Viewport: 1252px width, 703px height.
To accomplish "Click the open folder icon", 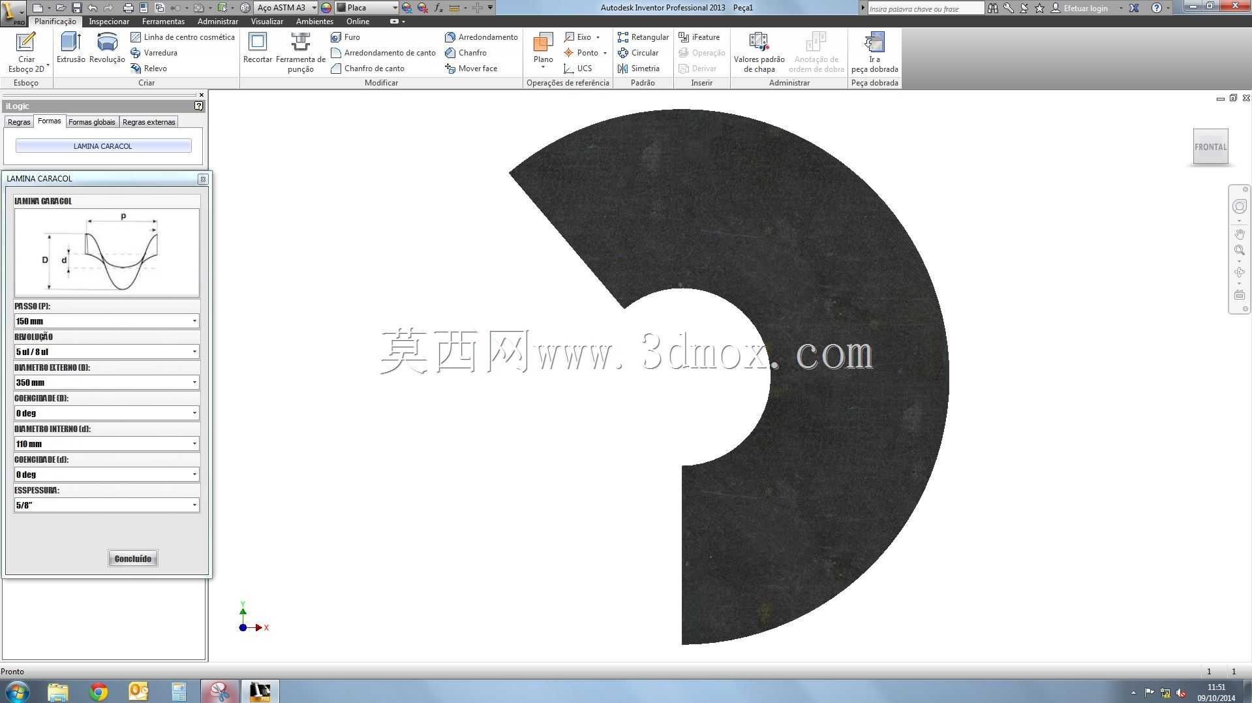I will (60, 8).
